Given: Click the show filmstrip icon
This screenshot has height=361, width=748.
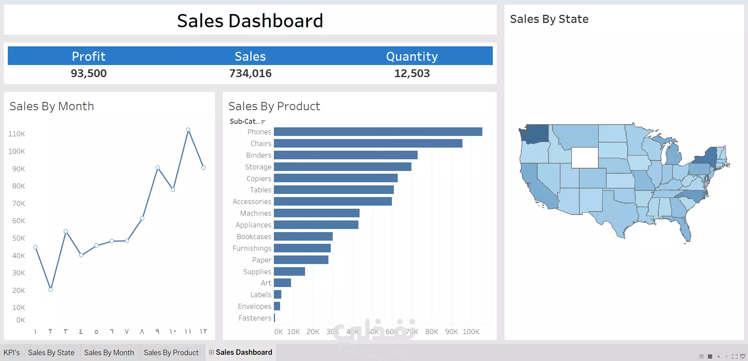Looking at the screenshot, I should [701, 356].
